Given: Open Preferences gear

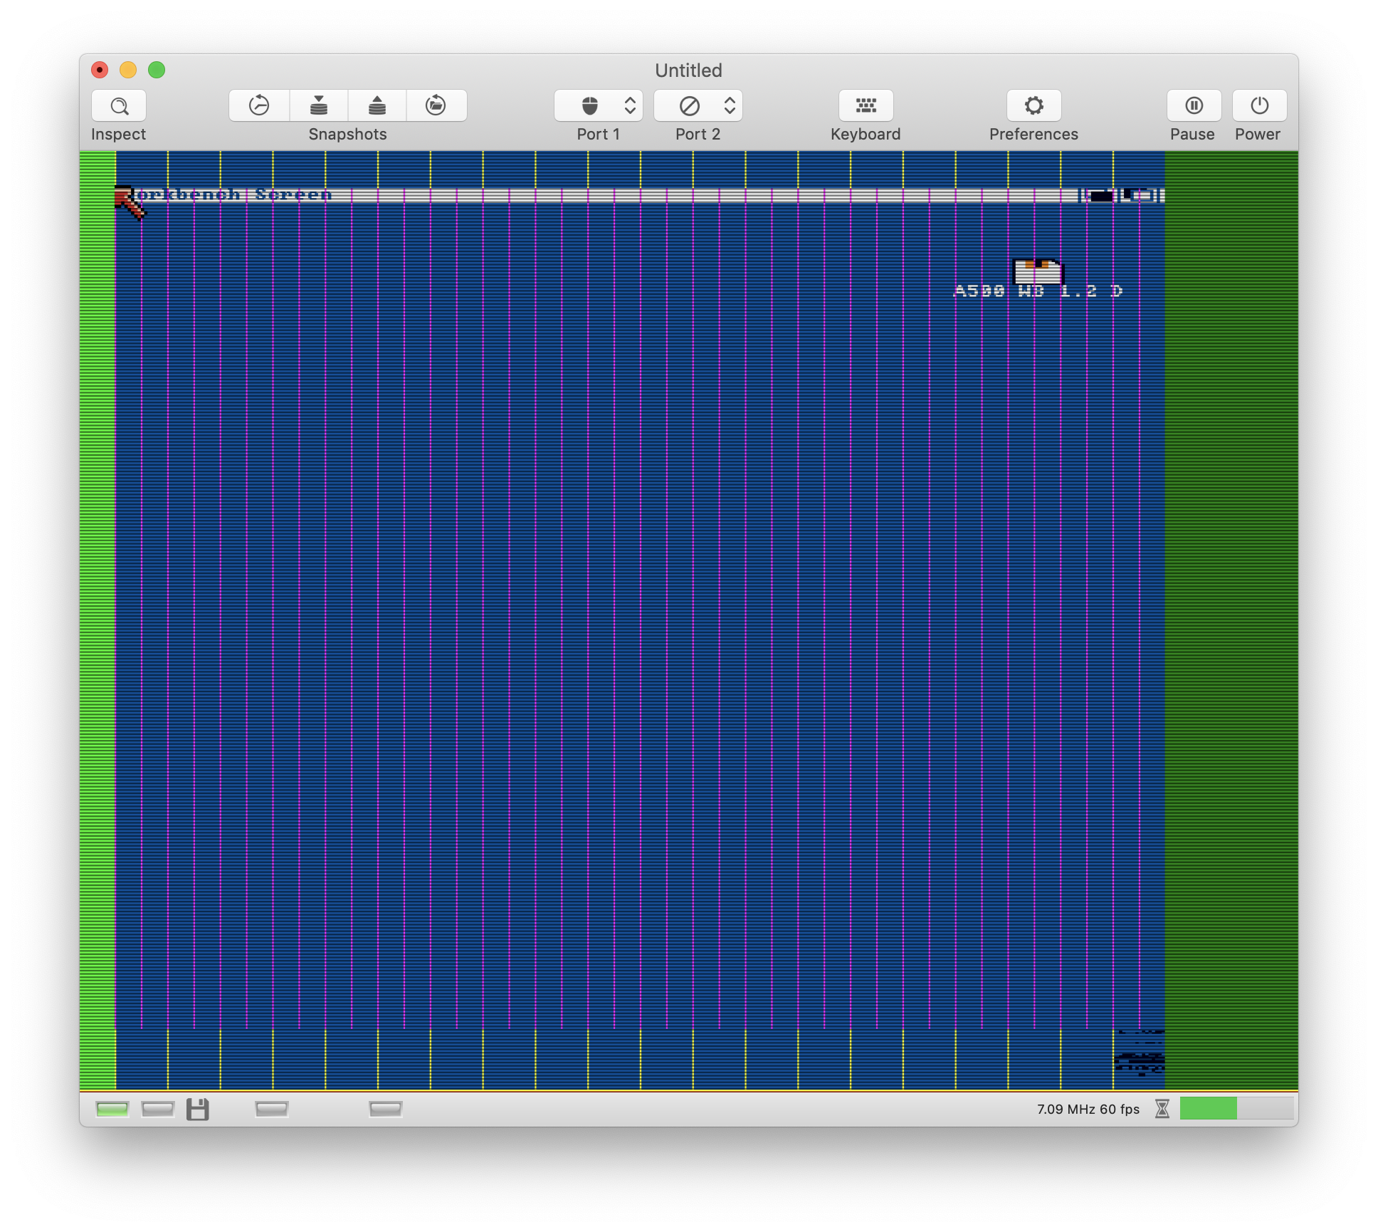Looking at the screenshot, I should [1033, 106].
